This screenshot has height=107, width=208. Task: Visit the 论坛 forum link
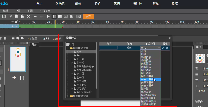(175, 3)
